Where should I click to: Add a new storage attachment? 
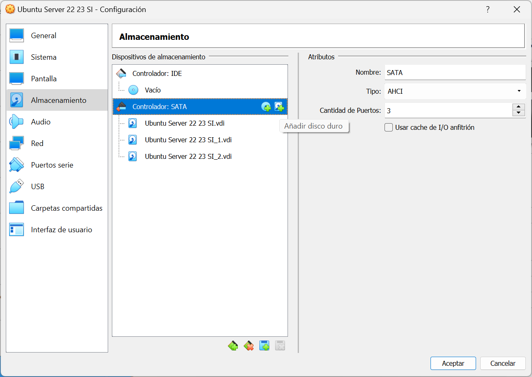pos(264,345)
